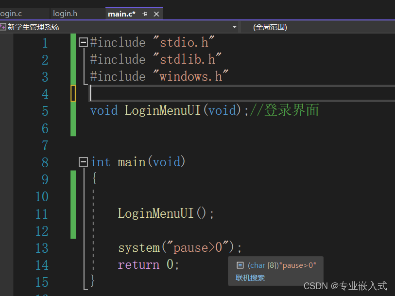Click the "stdlib.h" include string
The image size is (395, 296).
[x=188, y=59]
